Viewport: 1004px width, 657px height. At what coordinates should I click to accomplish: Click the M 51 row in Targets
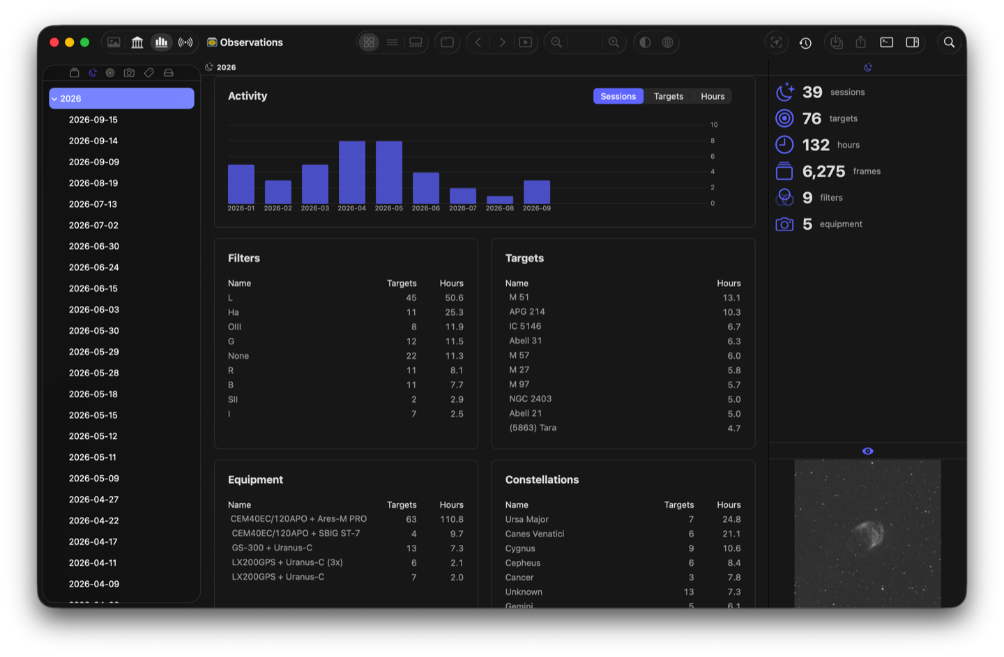pos(623,297)
